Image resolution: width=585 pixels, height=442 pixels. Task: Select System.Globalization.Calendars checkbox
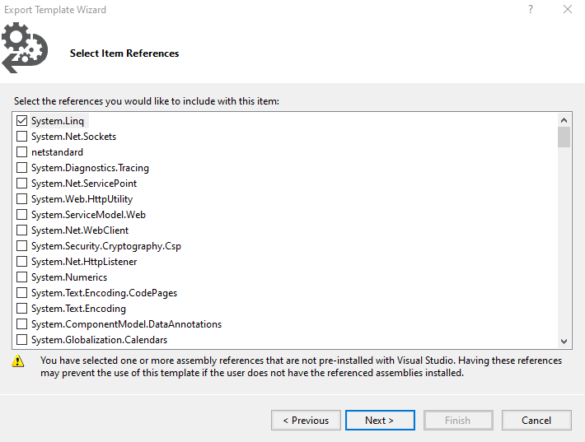[x=21, y=340]
